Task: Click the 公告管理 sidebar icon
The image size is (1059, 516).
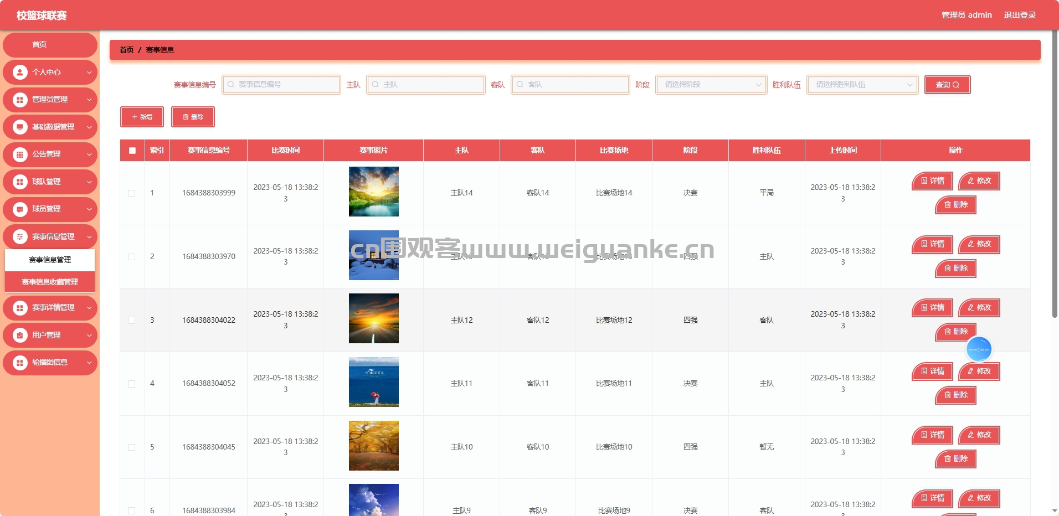Action: click(x=20, y=154)
